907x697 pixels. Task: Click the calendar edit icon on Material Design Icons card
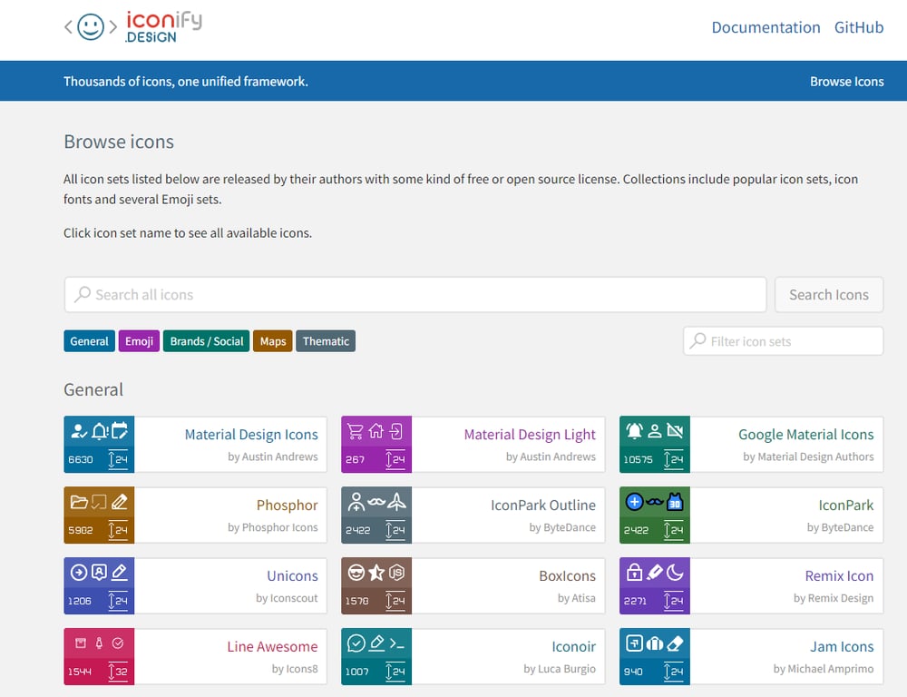120,431
